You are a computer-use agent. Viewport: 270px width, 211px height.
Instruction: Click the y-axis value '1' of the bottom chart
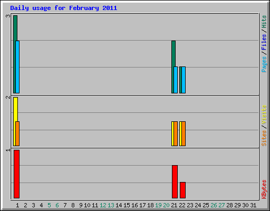(x=8, y=150)
